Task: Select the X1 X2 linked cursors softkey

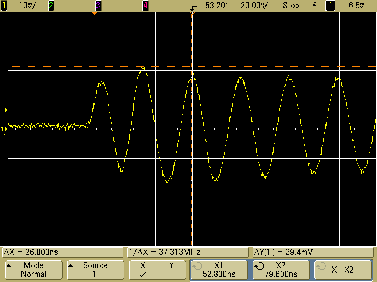Action: [343, 270]
